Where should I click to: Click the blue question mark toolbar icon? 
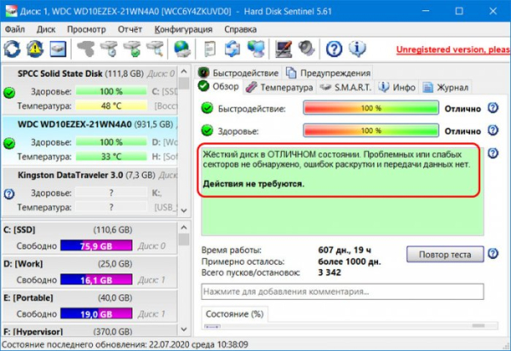click(x=335, y=48)
